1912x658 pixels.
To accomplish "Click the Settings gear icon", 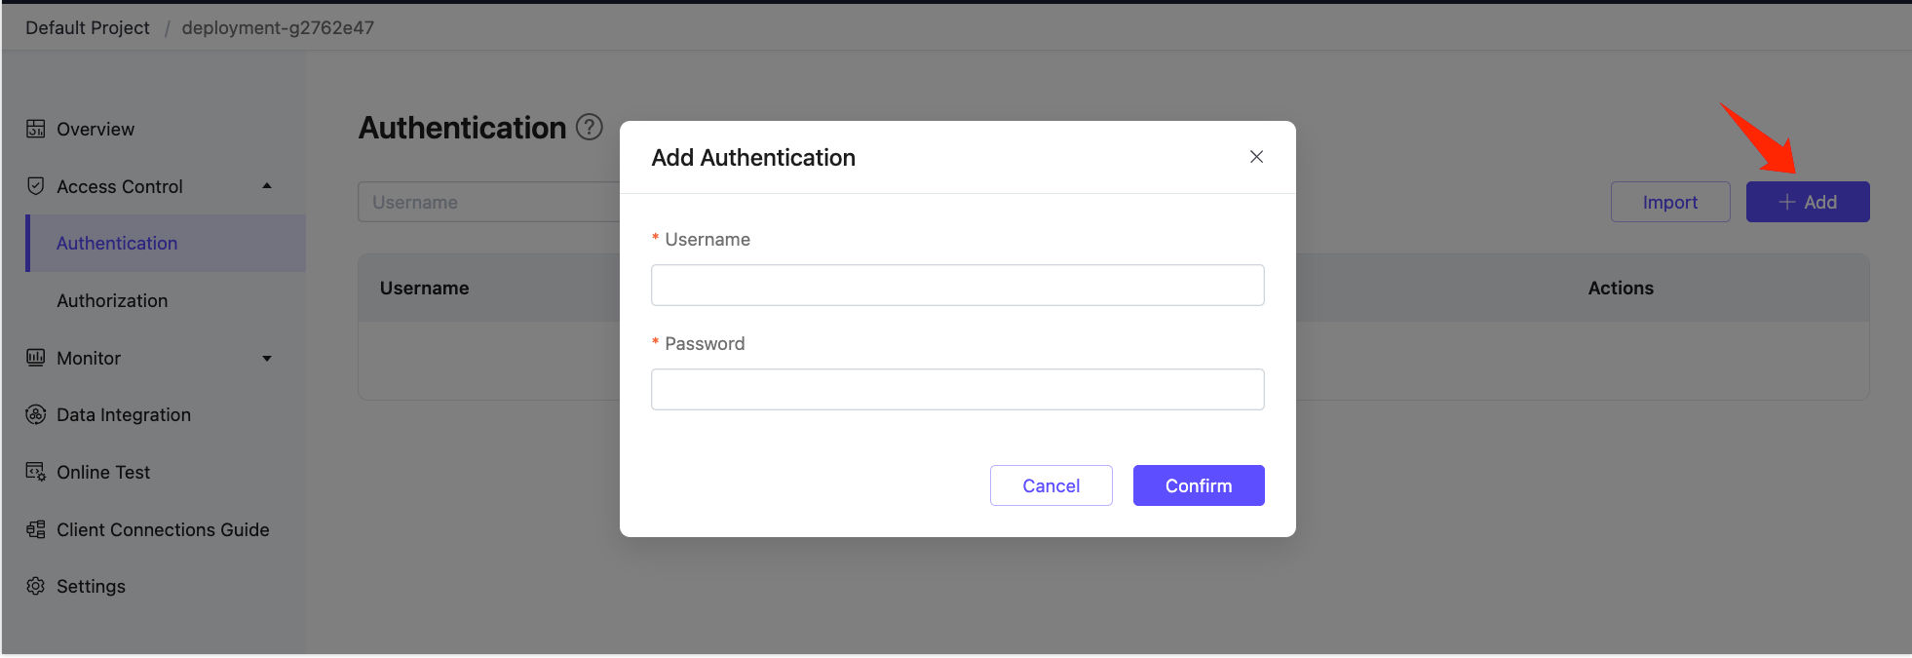I will point(35,586).
